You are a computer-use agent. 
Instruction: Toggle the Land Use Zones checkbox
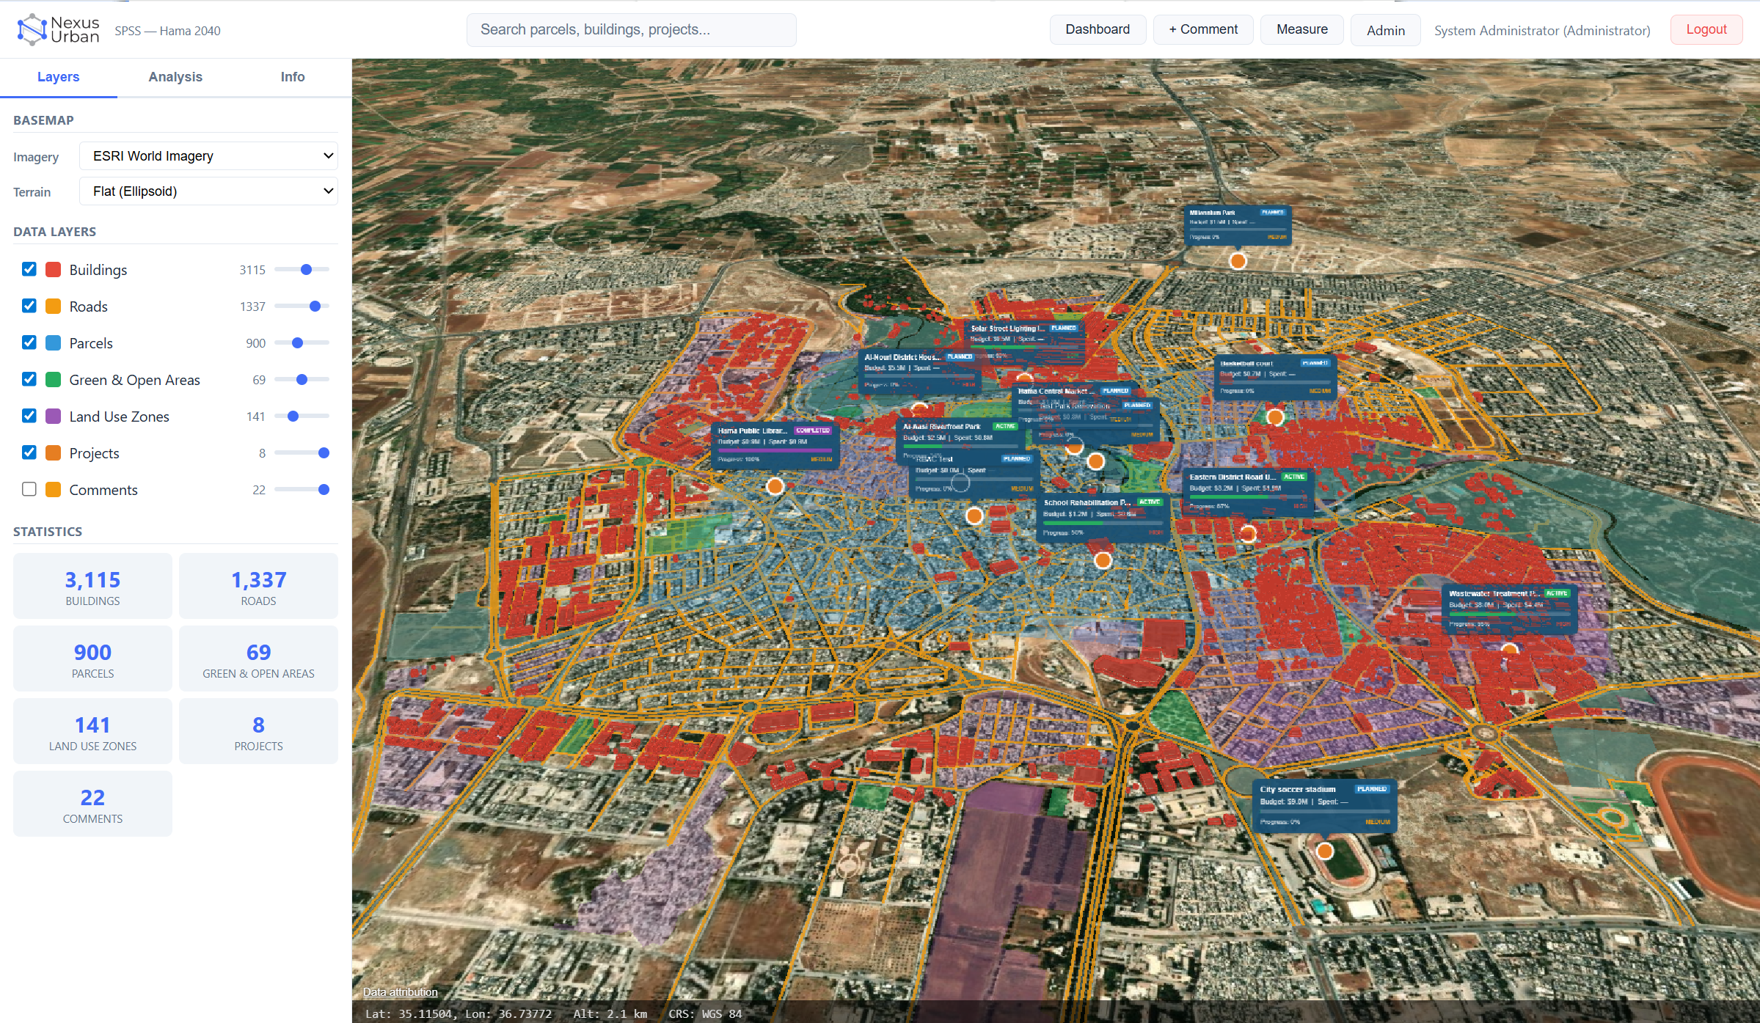[29, 415]
